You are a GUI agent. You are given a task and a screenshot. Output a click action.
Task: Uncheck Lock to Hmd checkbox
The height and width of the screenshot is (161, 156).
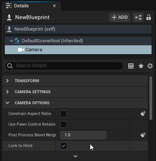[x=64, y=146]
